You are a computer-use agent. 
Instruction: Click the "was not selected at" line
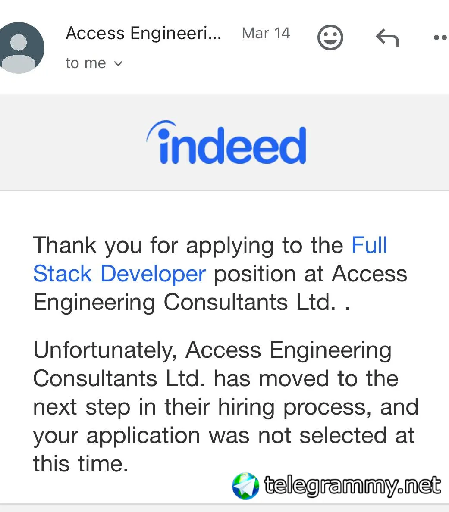[224, 436]
